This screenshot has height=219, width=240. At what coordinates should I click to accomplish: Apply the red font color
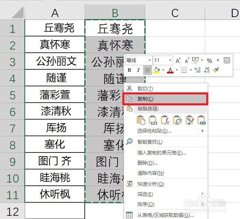point(170,70)
